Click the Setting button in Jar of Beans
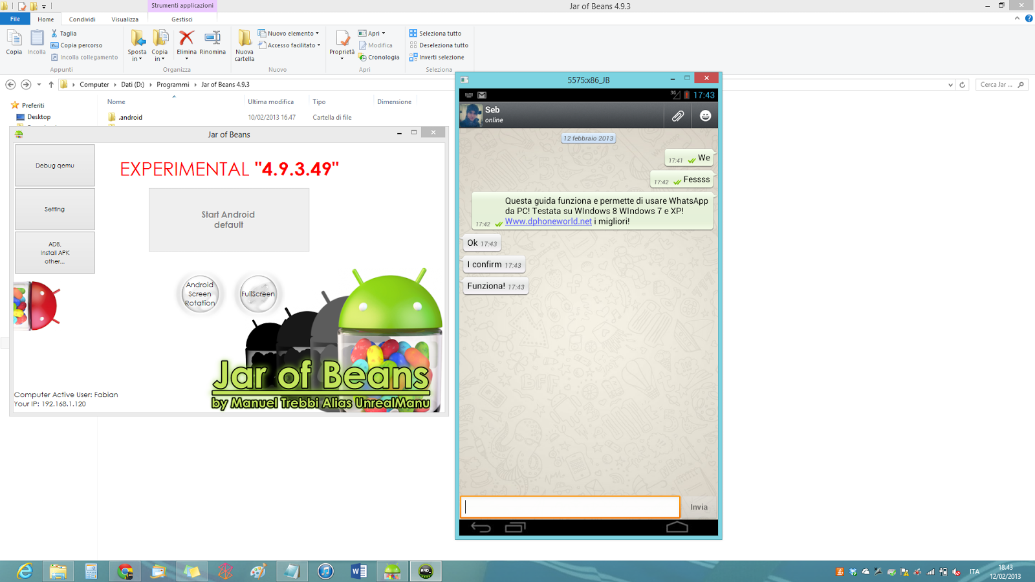The image size is (1035, 582). [55, 210]
